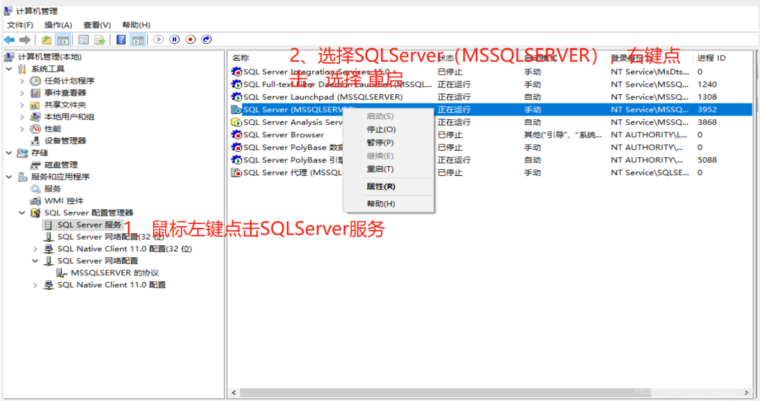This screenshot has width=760, height=401.
Task: Click the Restart service toolbar icon
Action: click(207, 39)
